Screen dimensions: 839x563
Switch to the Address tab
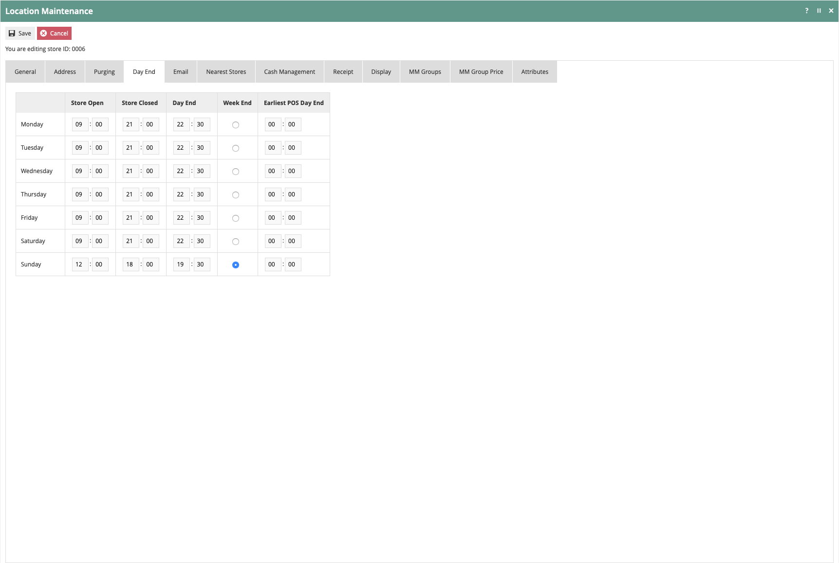pyautogui.click(x=65, y=71)
